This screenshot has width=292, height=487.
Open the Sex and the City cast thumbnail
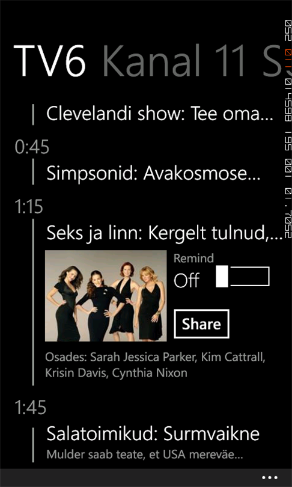pos(106,296)
